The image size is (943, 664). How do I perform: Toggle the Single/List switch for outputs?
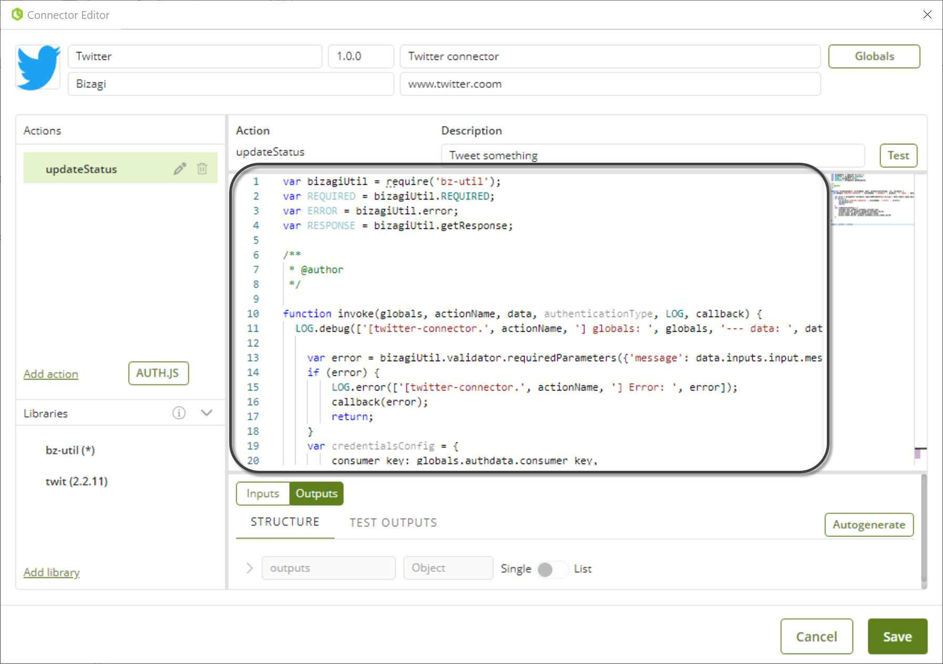point(552,569)
